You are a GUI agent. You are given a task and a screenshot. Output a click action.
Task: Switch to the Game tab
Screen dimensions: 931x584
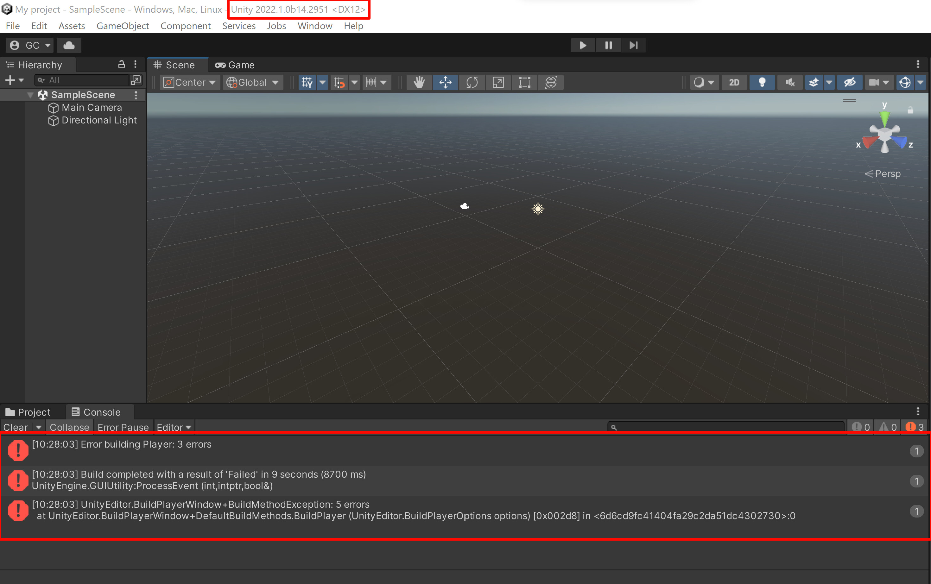coord(234,65)
